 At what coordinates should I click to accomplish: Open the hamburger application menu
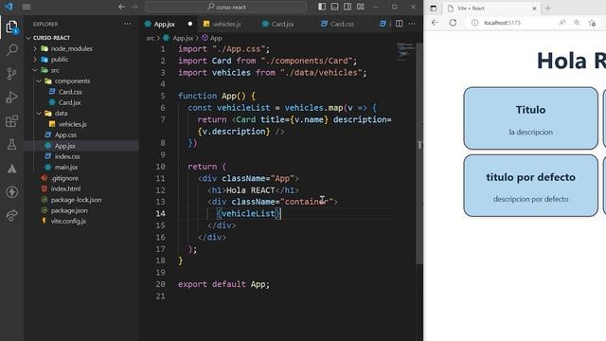27,7
